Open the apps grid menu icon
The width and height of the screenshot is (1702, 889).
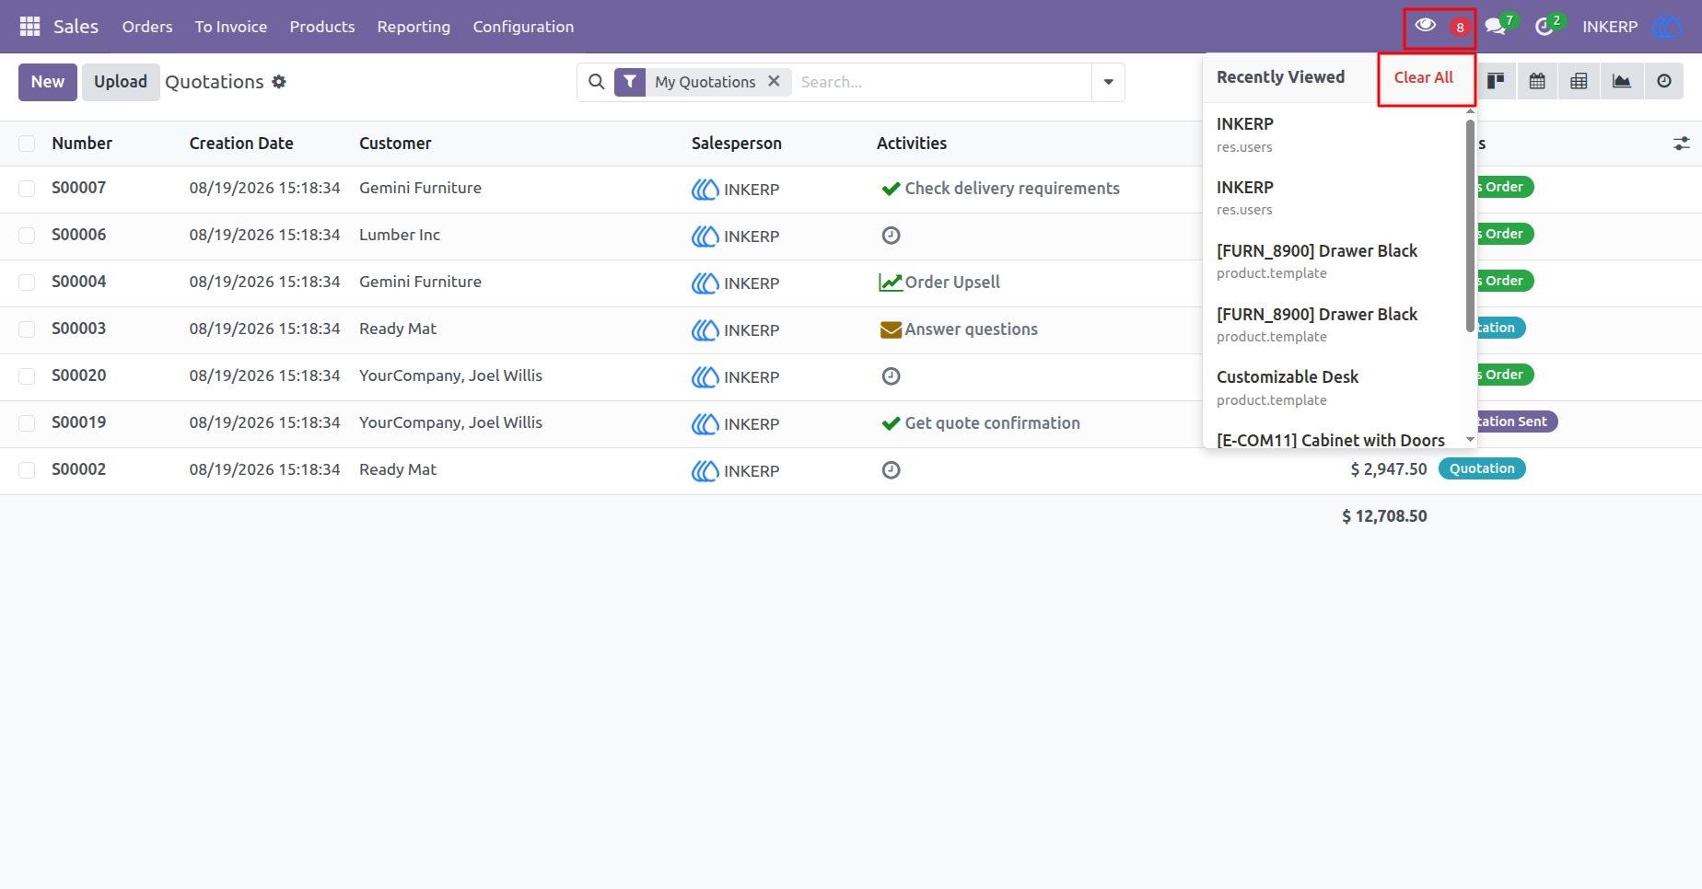click(29, 27)
